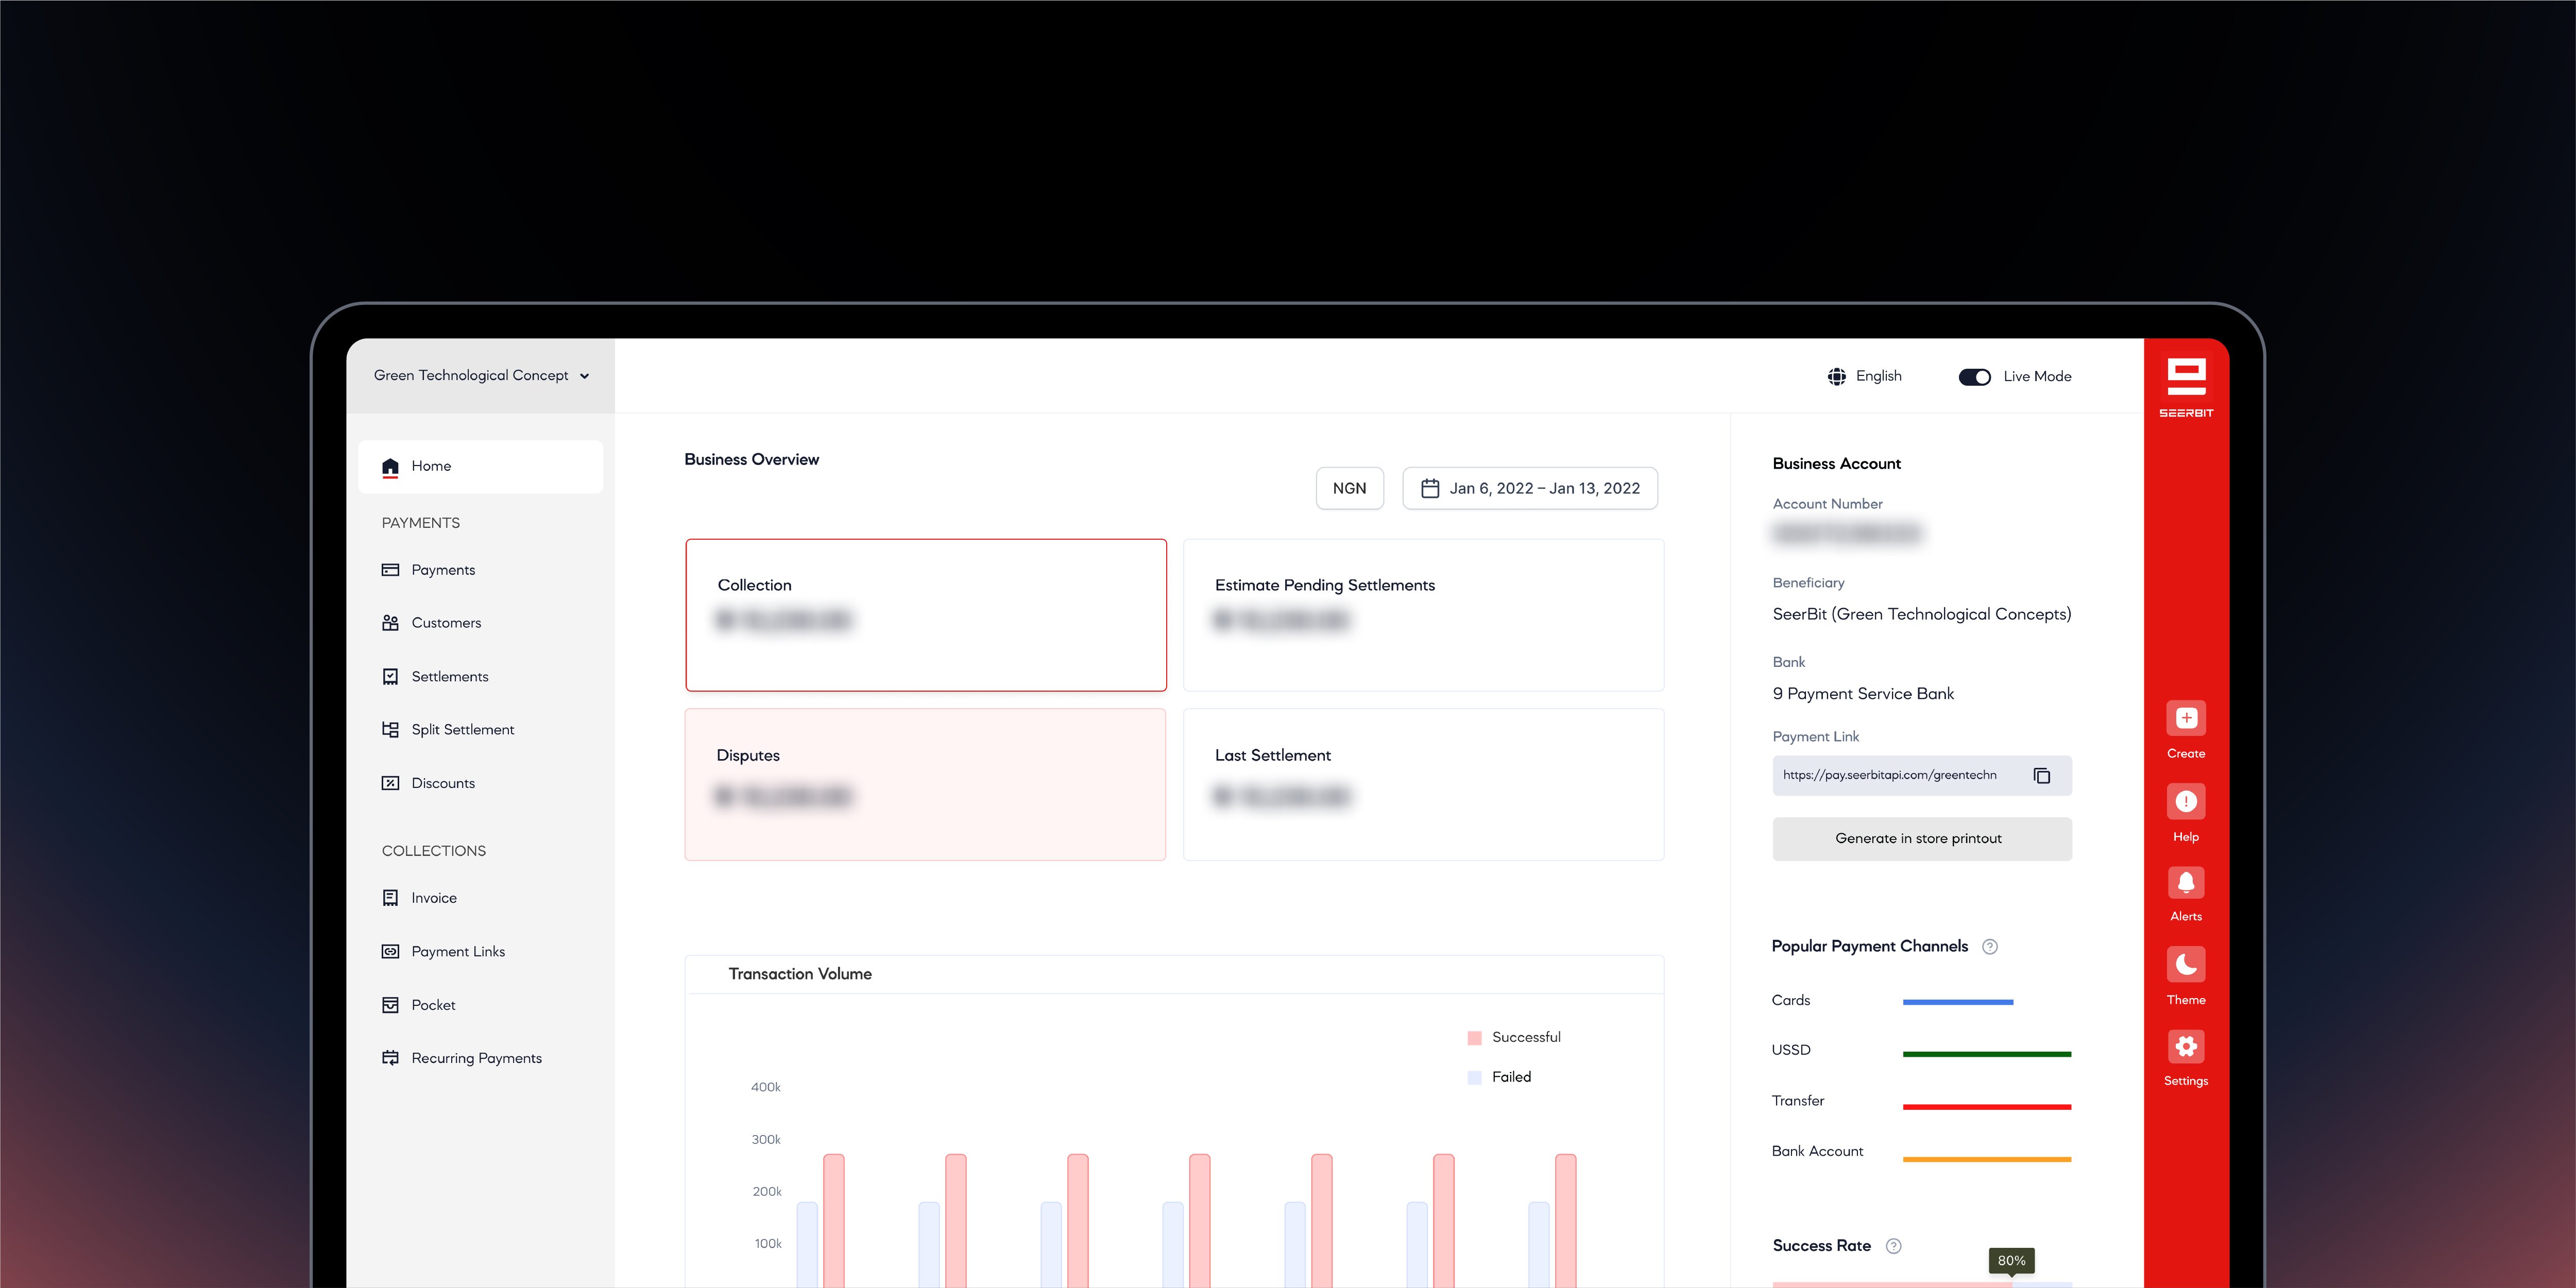Click the Create icon on the red sidebar
The image size is (2576, 1288).
(2186, 718)
